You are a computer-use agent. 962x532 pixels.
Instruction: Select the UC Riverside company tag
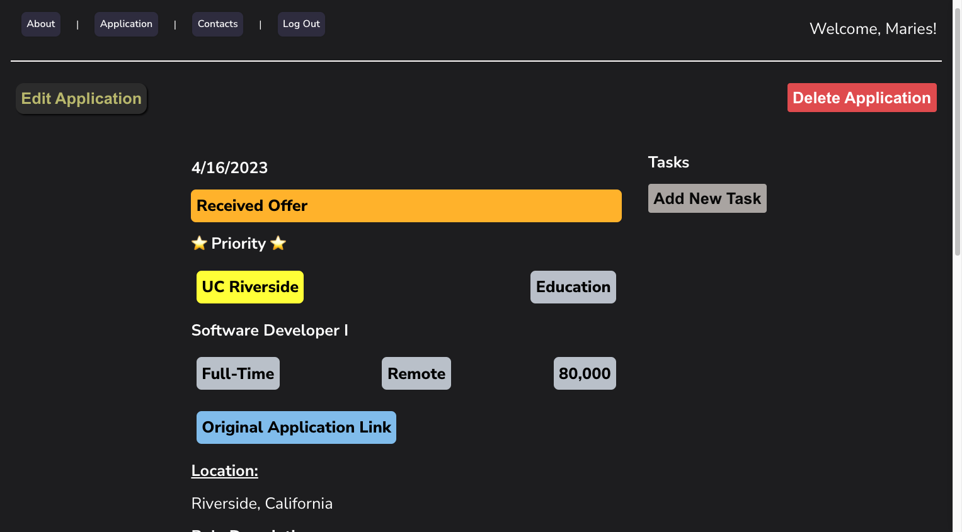pos(250,287)
